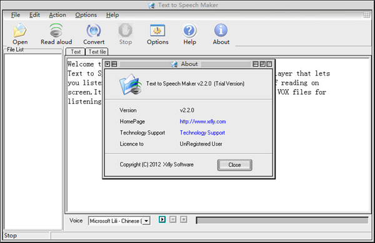Open the Action menu
The height and width of the screenshot is (243, 375).
pos(57,15)
